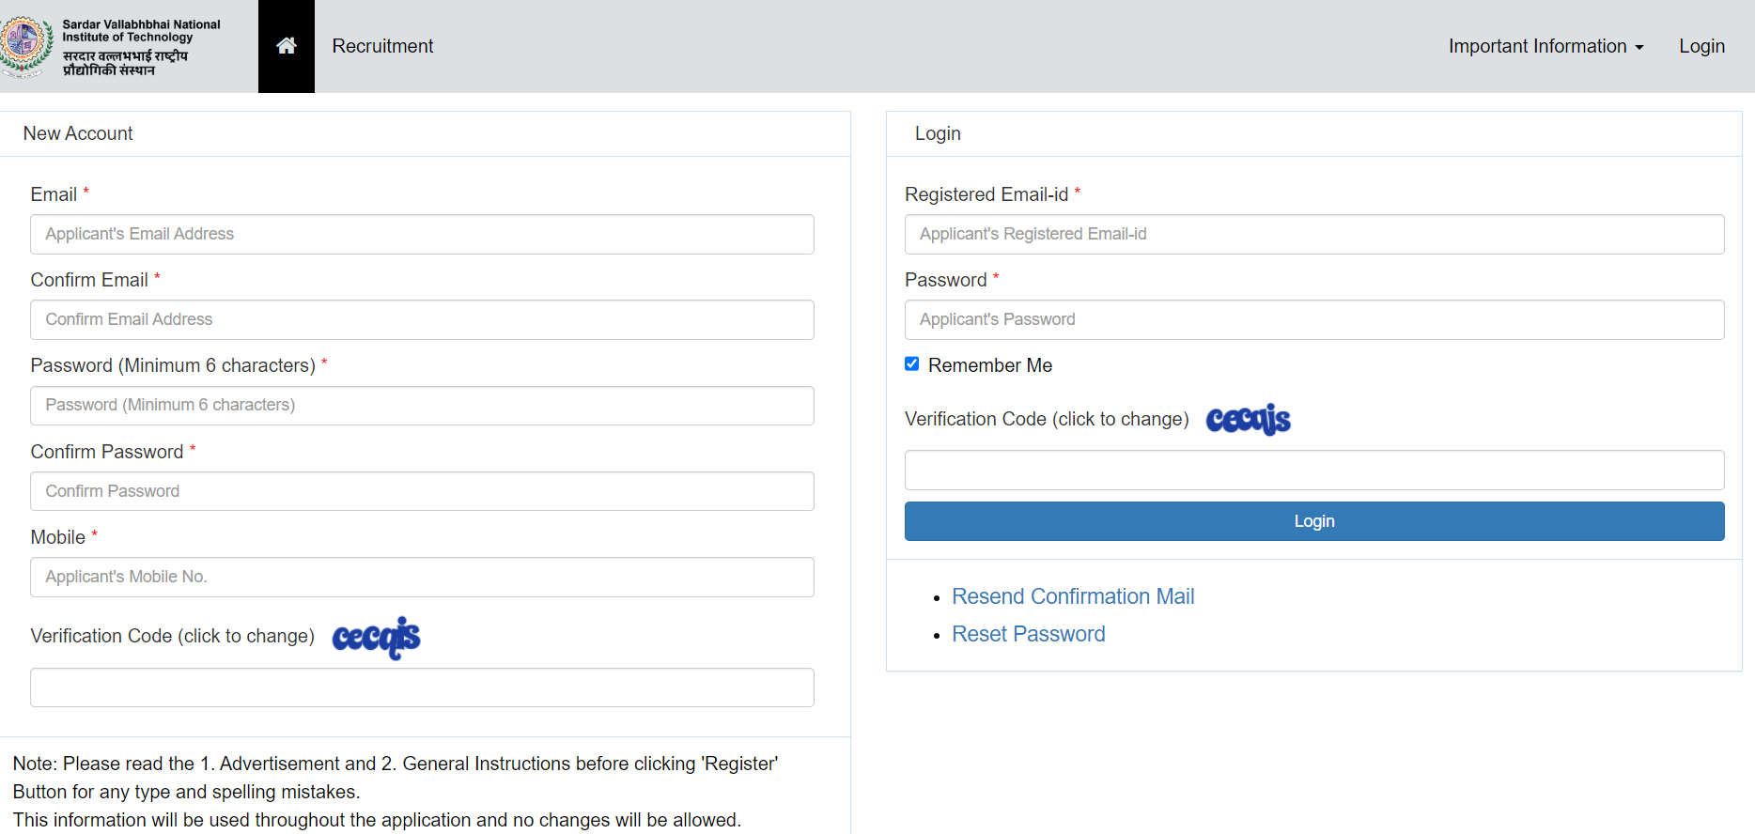Focus the Registered Email-id field
Image resolution: width=1755 pixels, height=834 pixels.
tap(1313, 234)
